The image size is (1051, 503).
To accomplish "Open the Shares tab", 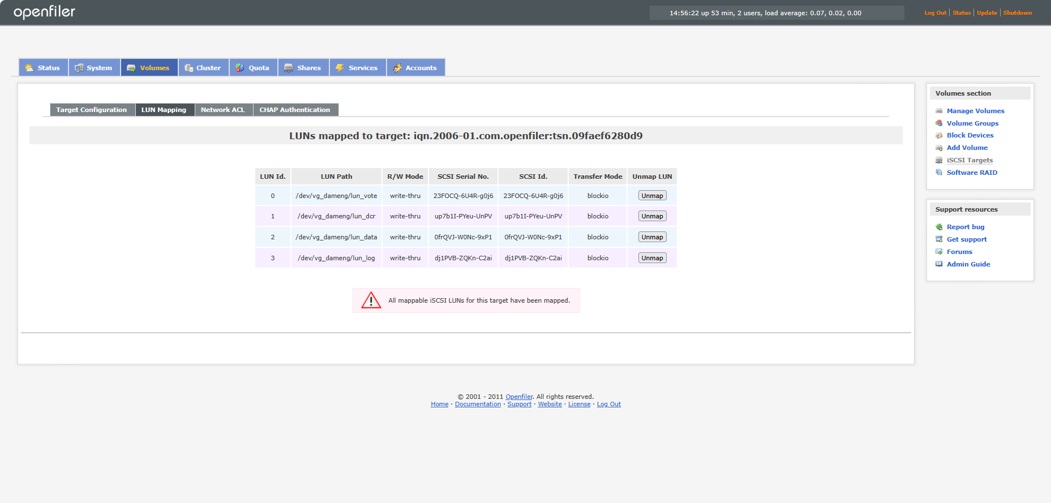I will click(x=303, y=68).
